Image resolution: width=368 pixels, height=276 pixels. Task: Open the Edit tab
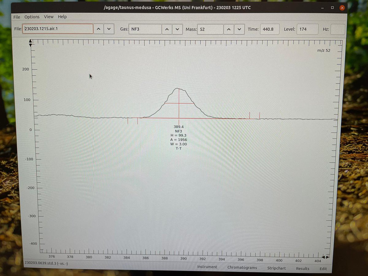pyautogui.click(x=323, y=269)
